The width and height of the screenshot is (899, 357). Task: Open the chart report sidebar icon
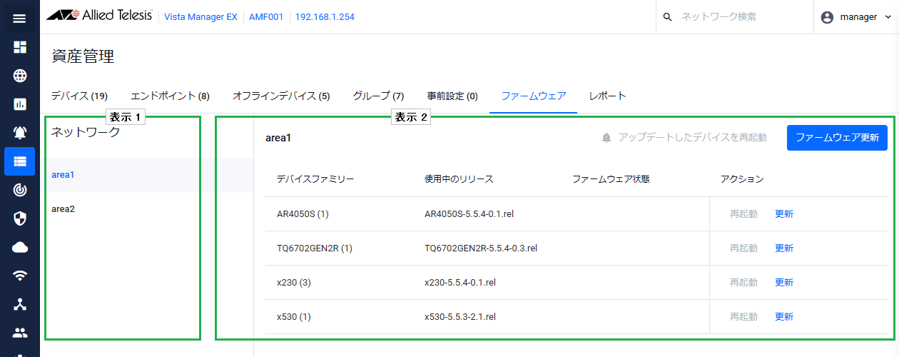(x=20, y=104)
